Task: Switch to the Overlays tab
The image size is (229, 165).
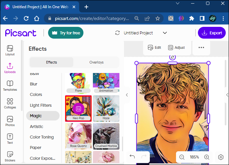Action: (97, 62)
